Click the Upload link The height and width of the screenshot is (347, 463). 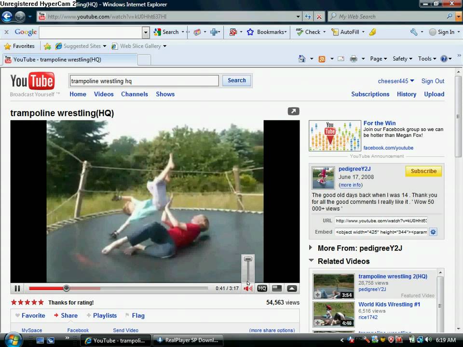(434, 94)
